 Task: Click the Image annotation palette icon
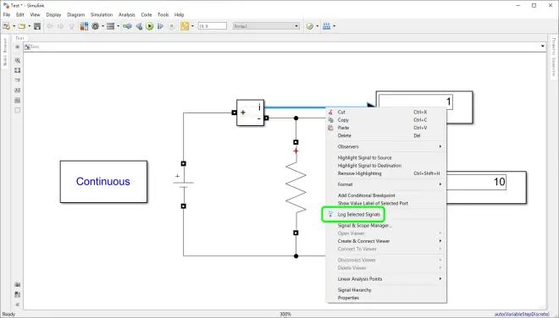point(18,101)
